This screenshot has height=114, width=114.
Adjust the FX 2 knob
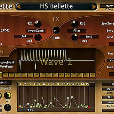coord(75,24)
